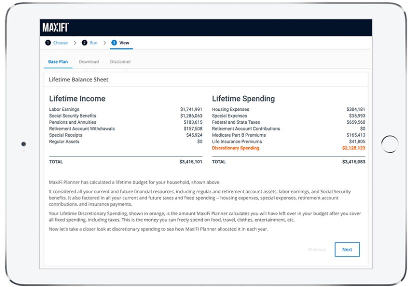Click the Next button
The image size is (412, 287).
[347, 250]
